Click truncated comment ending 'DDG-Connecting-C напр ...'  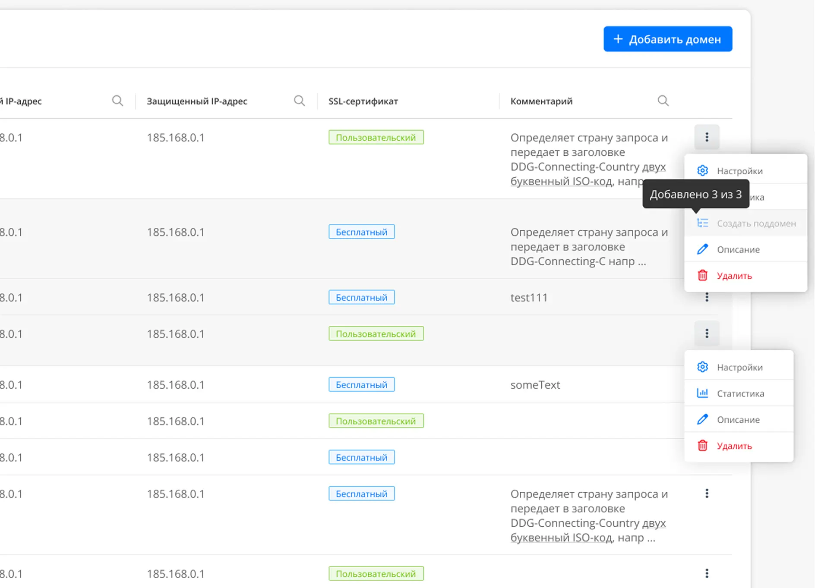click(589, 246)
